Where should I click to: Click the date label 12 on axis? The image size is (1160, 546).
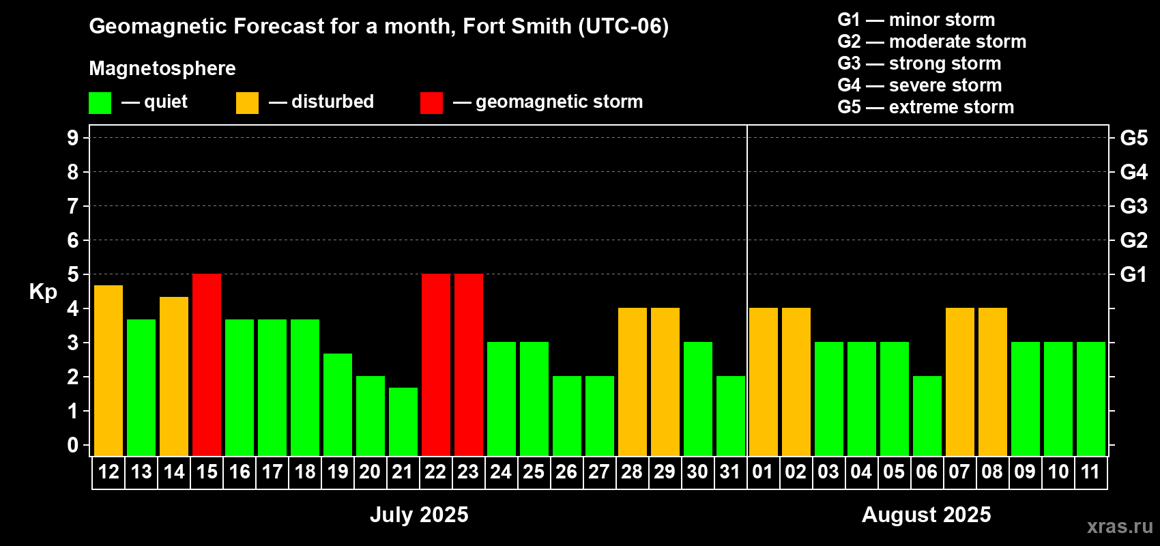click(108, 472)
